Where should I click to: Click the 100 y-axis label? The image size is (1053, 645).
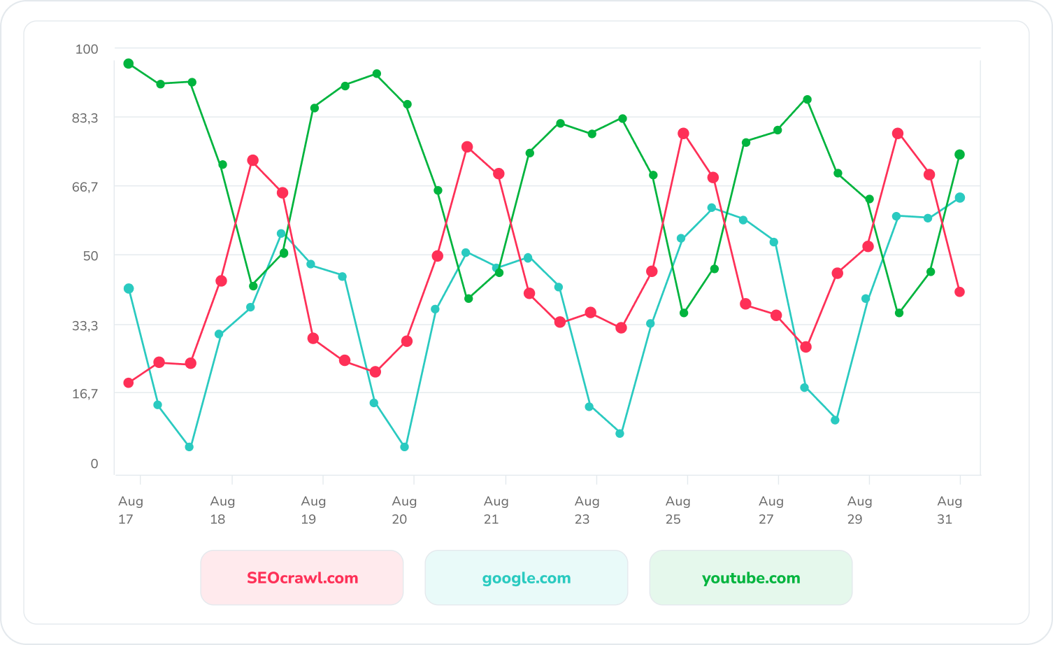click(x=87, y=49)
